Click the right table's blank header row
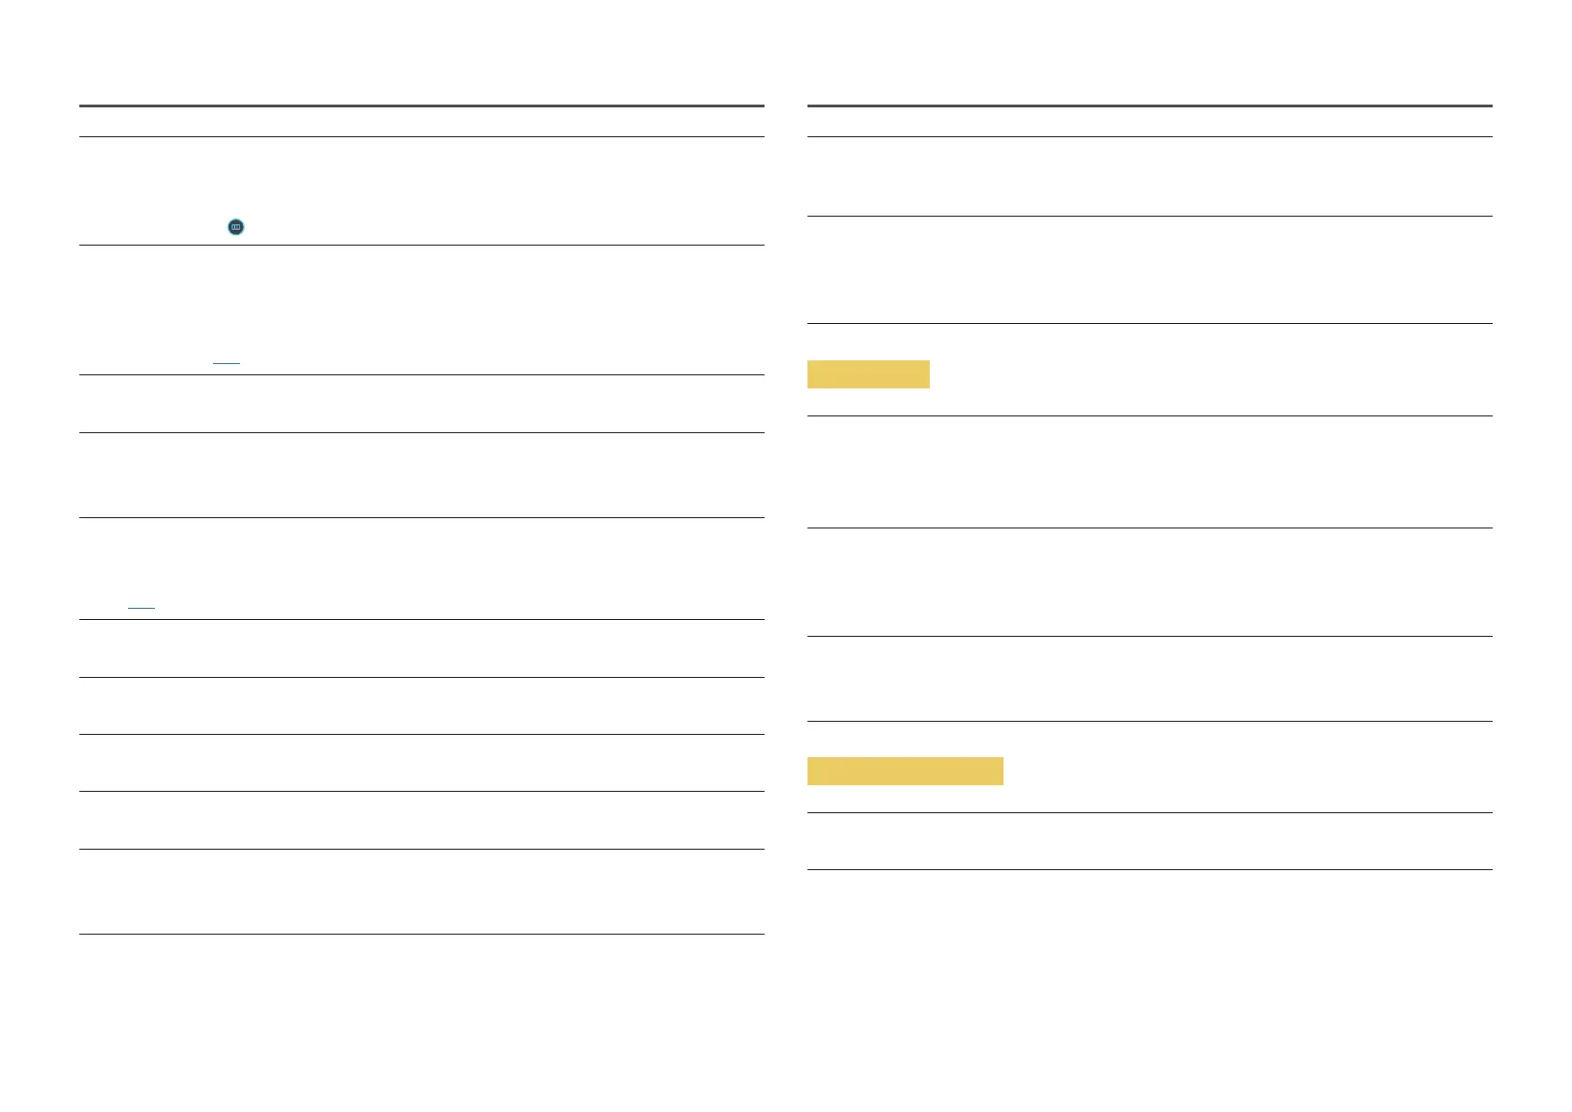Viewport: 1572px width, 1112px height. pos(1149,122)
